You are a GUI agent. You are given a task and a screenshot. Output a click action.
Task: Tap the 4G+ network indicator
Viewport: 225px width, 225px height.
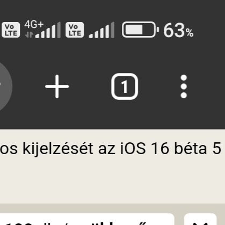(x=34, y=24)
